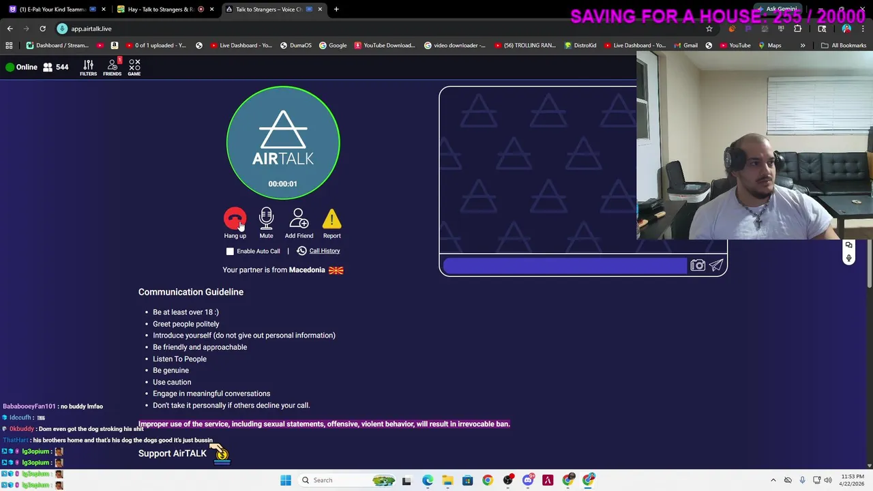The image size is (873, 491).
Task: Open Discord from the taskbar
Action: point(527,480)
